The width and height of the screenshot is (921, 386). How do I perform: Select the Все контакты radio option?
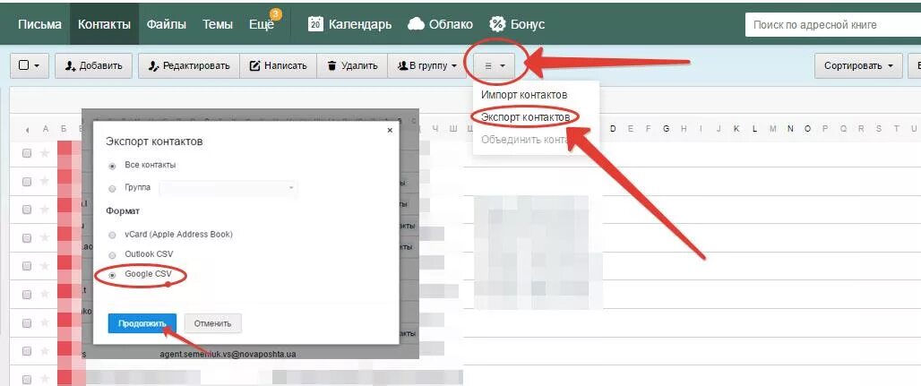[x=112, y=166]
